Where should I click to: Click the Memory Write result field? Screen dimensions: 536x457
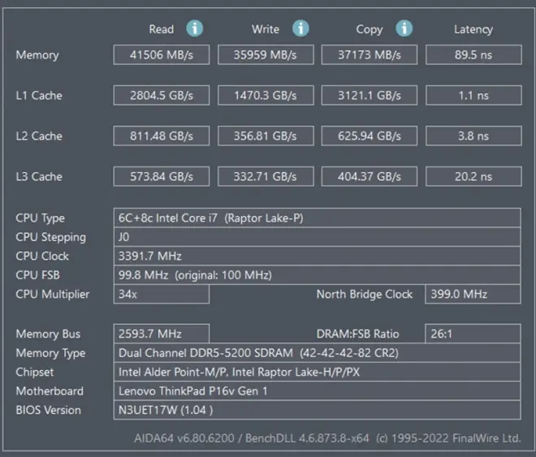click(x=265, y=55)
